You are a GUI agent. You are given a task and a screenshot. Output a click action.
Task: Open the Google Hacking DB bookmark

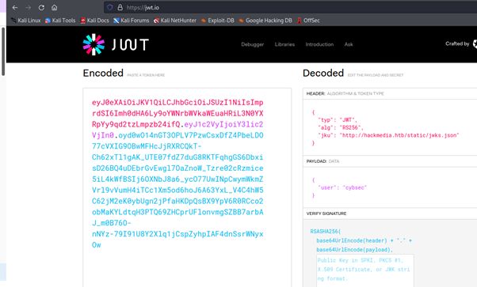pos(265,21)
